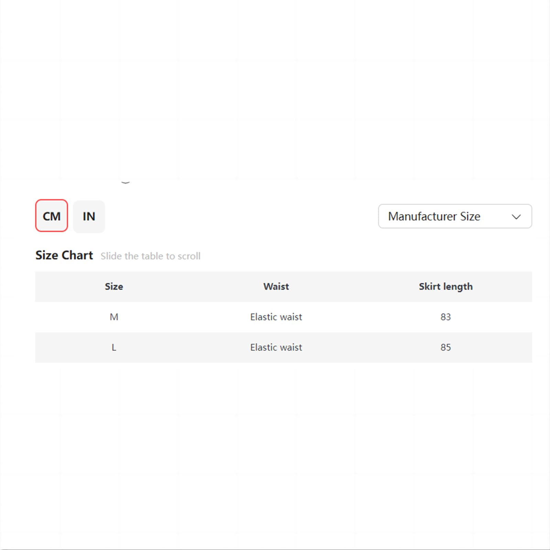Click the partially visible icon above IN button
The image size is (550, 550).
point(125,182)
